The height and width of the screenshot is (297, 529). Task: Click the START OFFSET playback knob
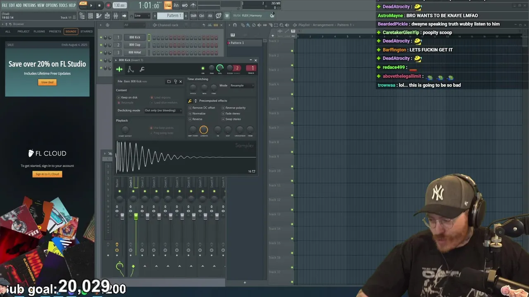point(125,130)
